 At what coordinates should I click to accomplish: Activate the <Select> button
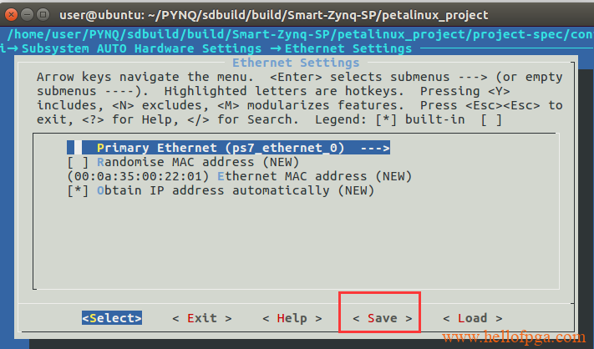click(x=112, y=318)
